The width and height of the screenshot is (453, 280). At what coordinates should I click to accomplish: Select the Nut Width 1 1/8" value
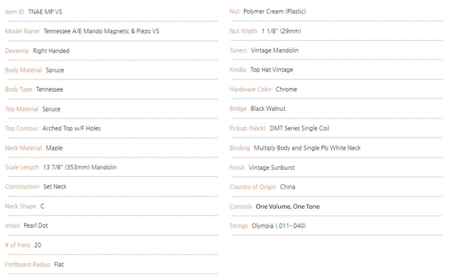281,31
